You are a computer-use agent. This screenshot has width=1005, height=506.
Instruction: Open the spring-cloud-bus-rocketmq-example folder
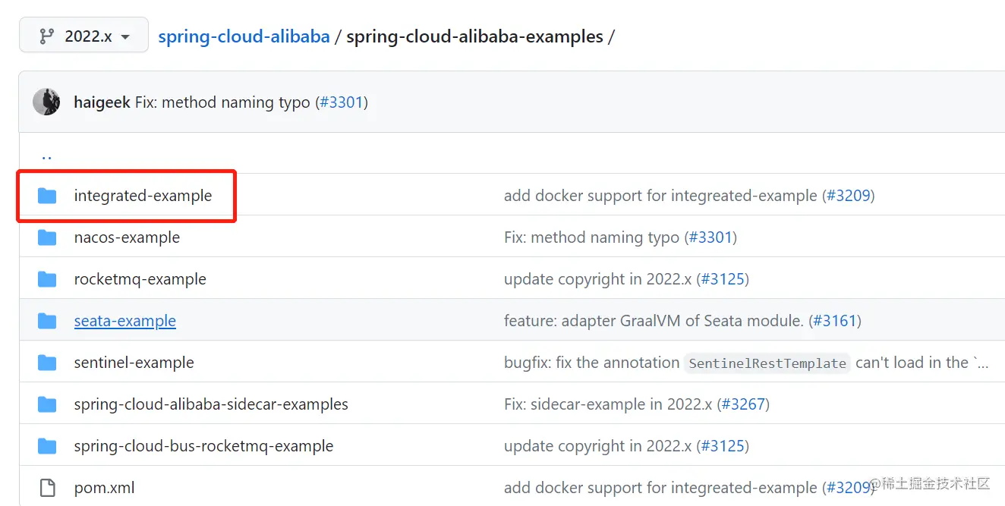203,446
